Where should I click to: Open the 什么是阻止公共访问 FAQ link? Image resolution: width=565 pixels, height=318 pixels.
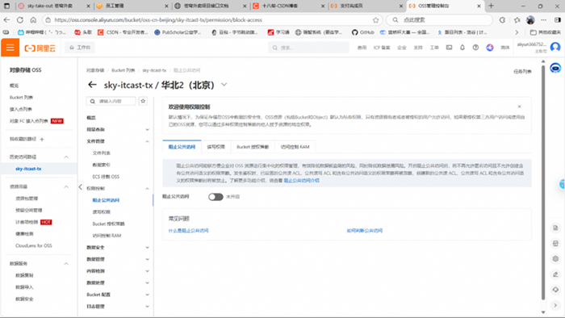pyautogui.click(x=188, y=231)
